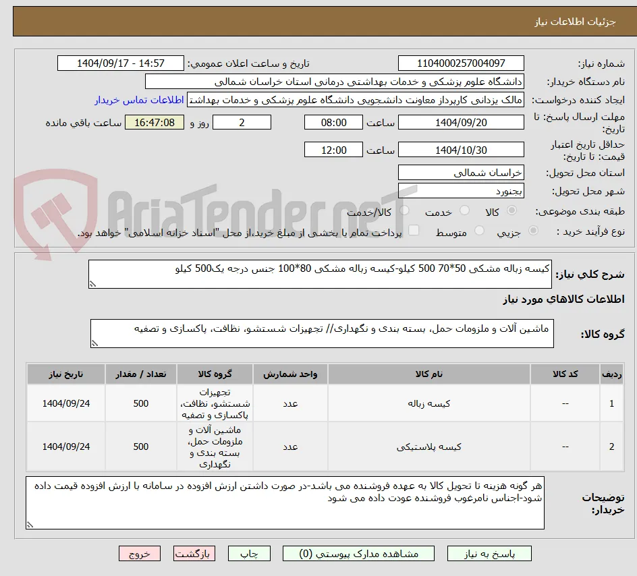Click the تاریخ نیاز column header

[x=66, y=374]
